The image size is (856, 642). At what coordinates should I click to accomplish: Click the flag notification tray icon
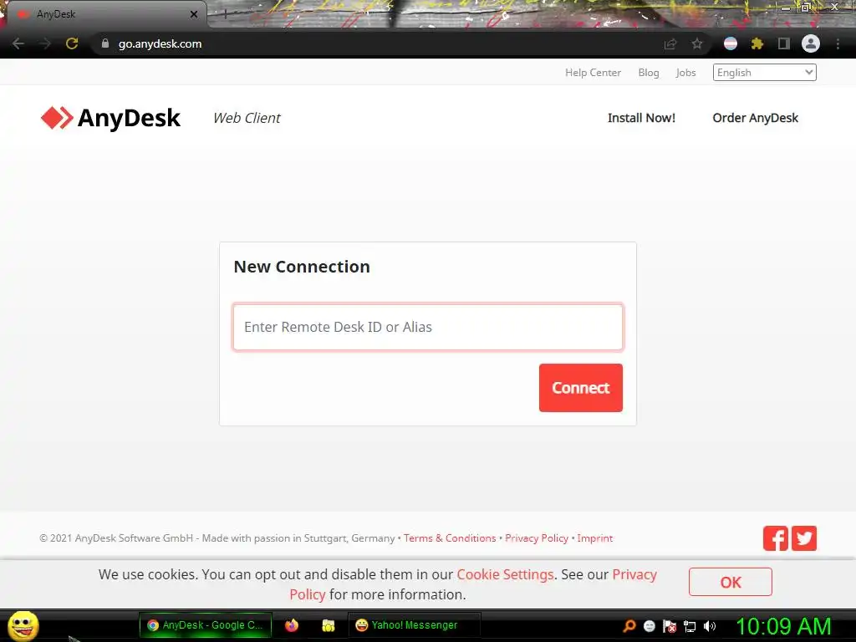click(x=670, y=626)
